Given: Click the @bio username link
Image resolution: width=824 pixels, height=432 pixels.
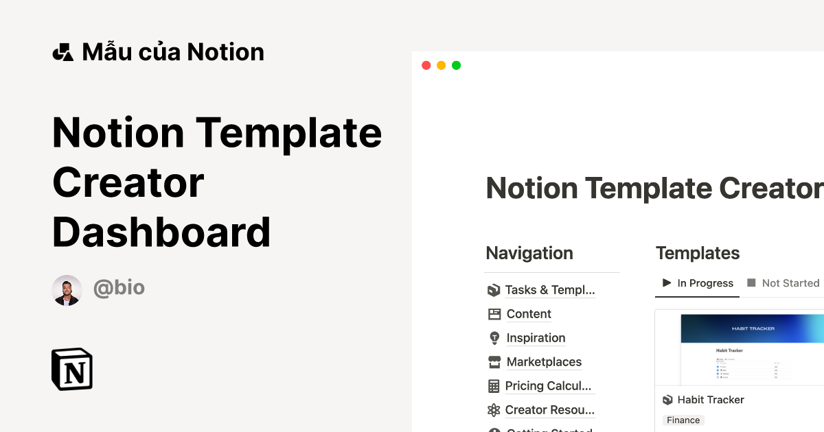Looking at the screenshot, I should [x=119, y=288].
